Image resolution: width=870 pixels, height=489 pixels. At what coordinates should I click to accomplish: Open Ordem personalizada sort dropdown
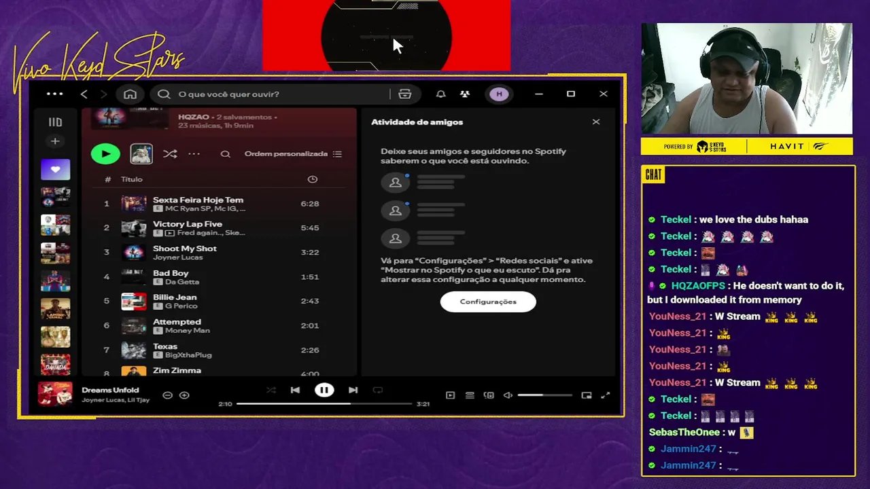(293, 154)
